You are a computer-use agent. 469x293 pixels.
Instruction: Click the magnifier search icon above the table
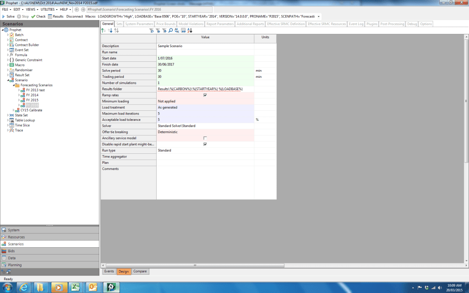170,30
